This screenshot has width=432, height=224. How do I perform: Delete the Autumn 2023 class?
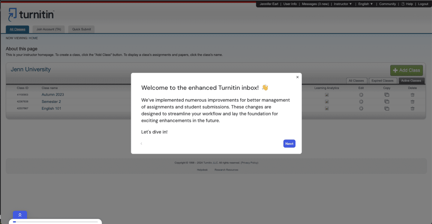[412, 95]
